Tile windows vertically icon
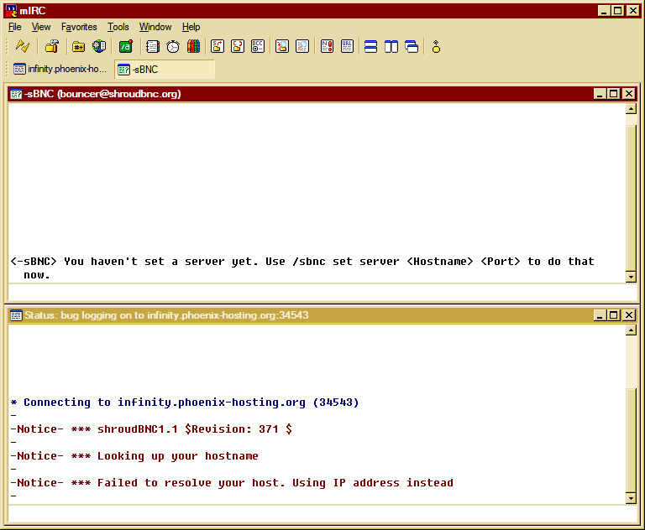This screenshot has height=530, width=645. pos(391,46)
